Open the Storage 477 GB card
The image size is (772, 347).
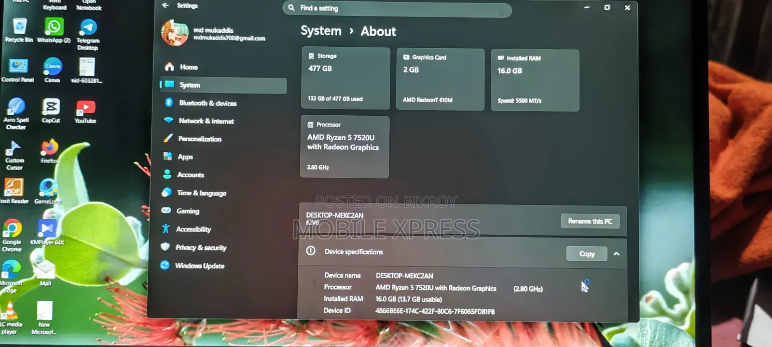(345, 78)
